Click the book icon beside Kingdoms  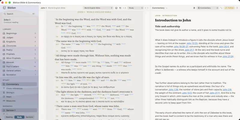pyautogui.click(x=4, y=42)
